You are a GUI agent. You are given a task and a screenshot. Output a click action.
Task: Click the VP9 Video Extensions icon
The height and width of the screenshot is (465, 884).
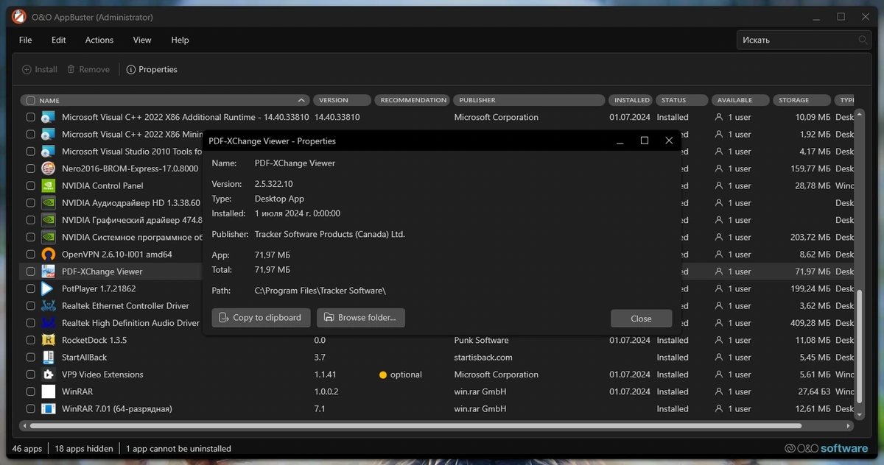48,375
